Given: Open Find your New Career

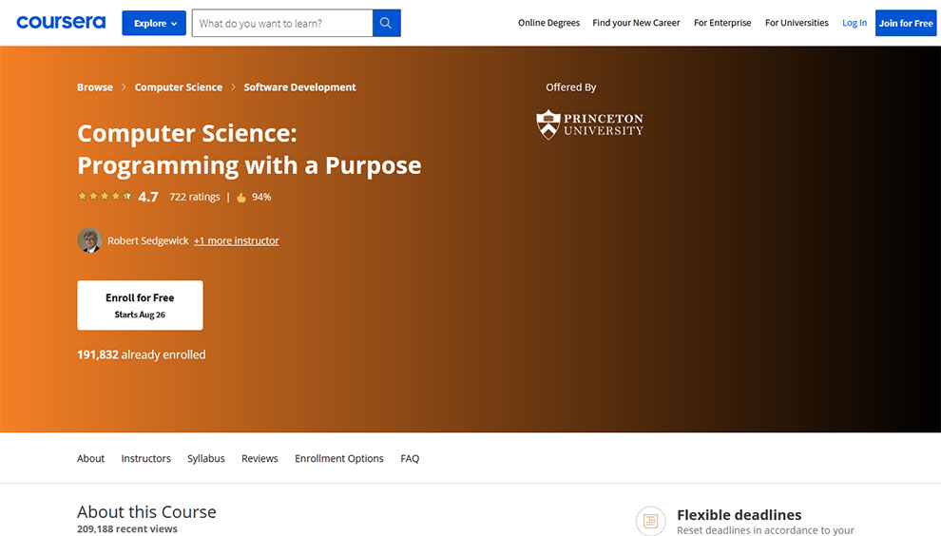Looking at the screenshot, I should point(636,23).
